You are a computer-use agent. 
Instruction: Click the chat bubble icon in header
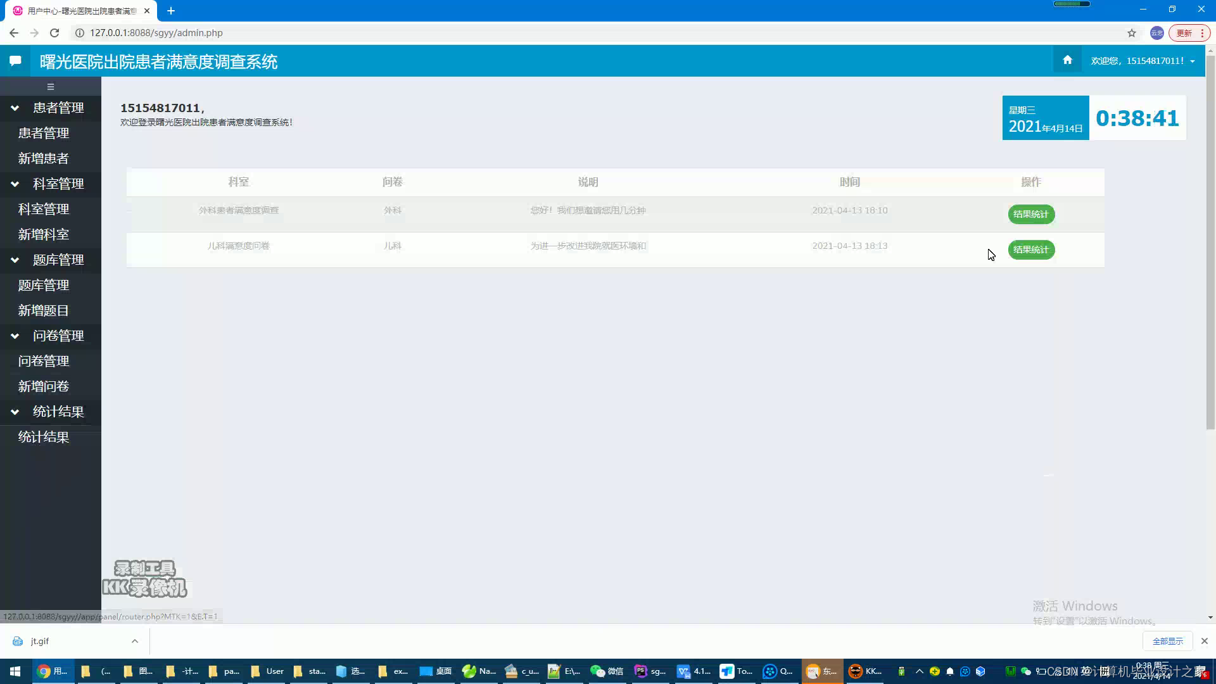[15, 61]
